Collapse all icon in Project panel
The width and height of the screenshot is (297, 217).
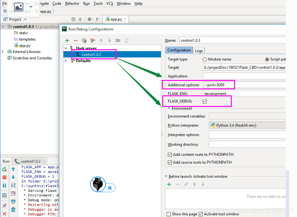pos(80,19)
